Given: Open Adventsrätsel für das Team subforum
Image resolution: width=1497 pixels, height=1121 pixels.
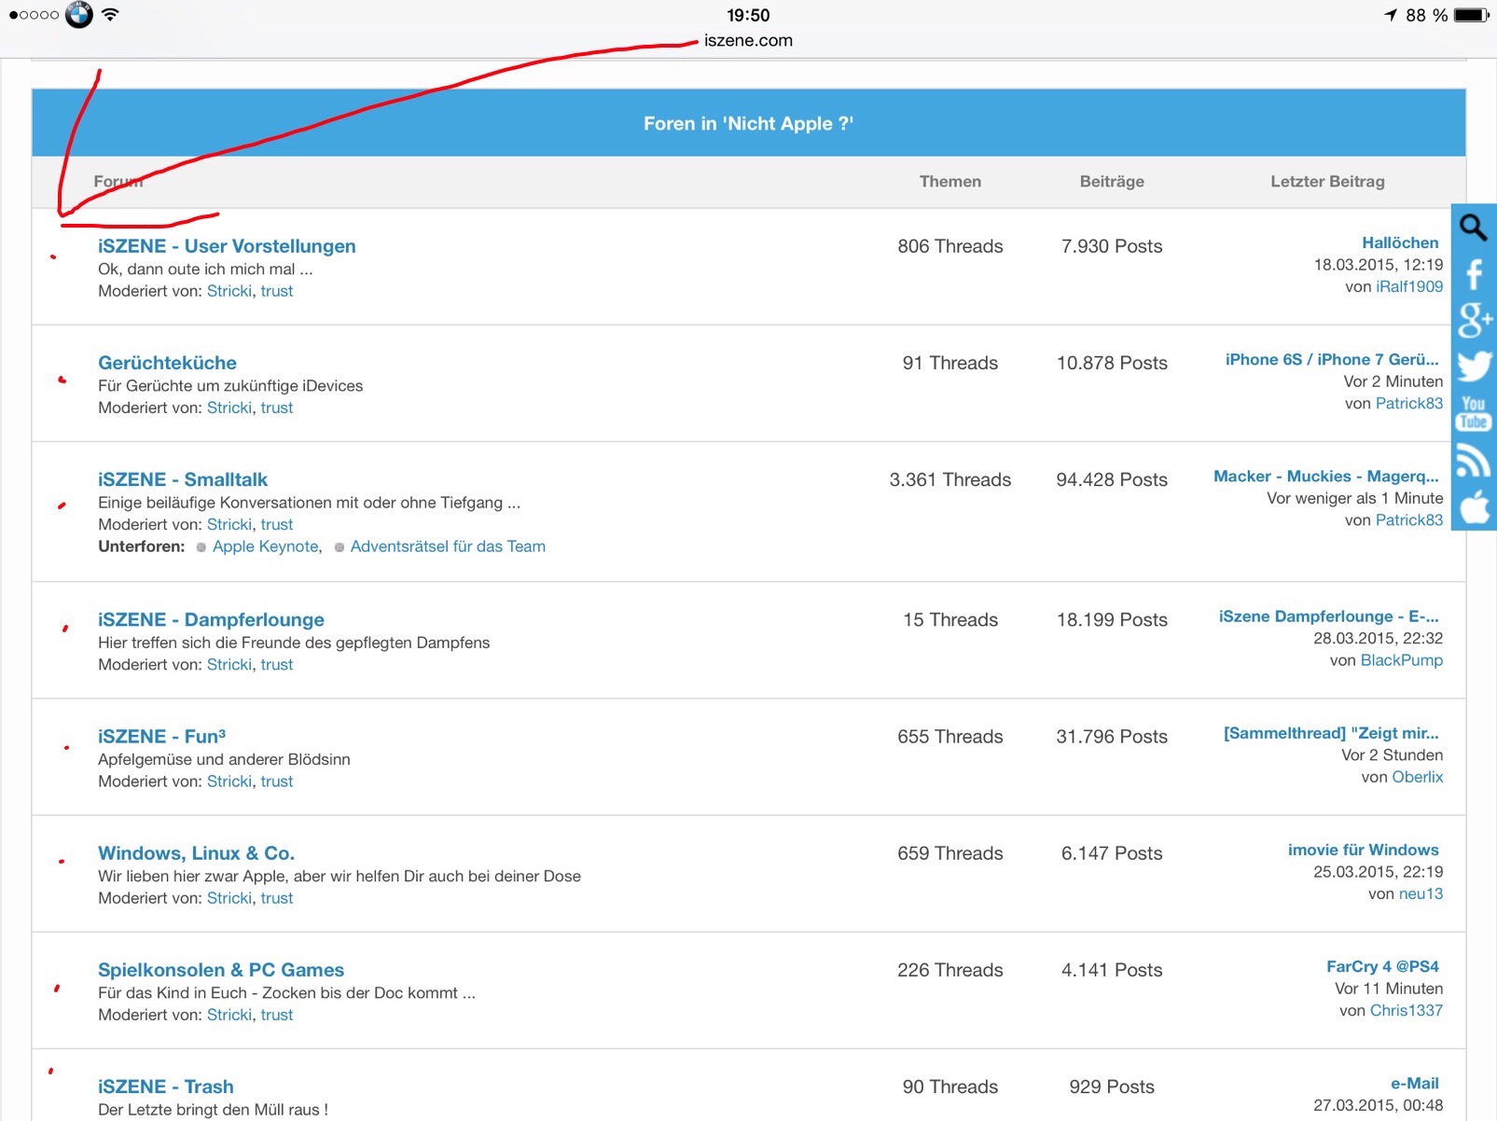Looking at the screenshot, I should coord(448,547).
